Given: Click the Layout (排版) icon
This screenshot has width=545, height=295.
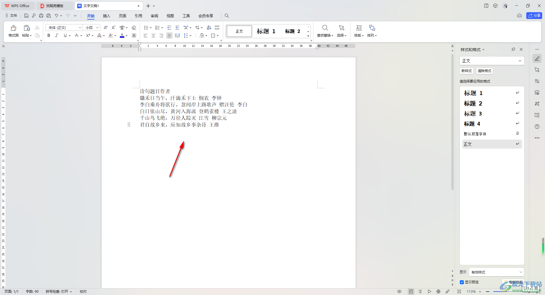Looking at the screenshot, I should (359, 28).
